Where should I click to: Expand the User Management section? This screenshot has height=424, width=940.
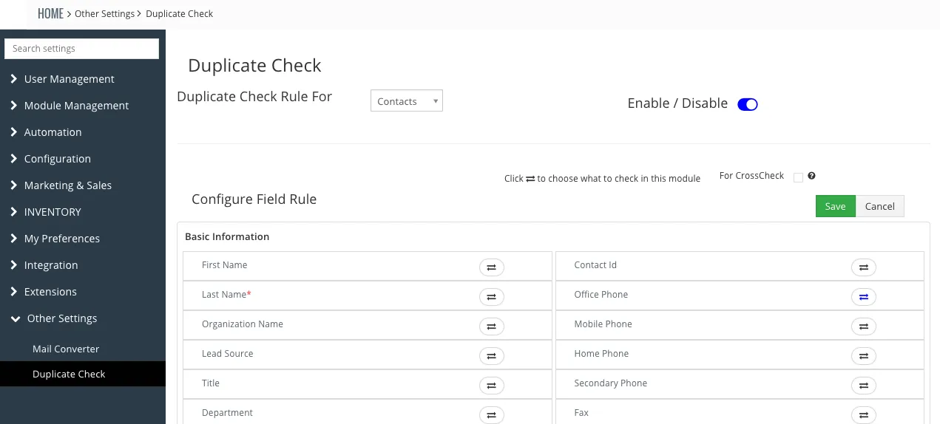pyautogui.click(x=69, y=79)
